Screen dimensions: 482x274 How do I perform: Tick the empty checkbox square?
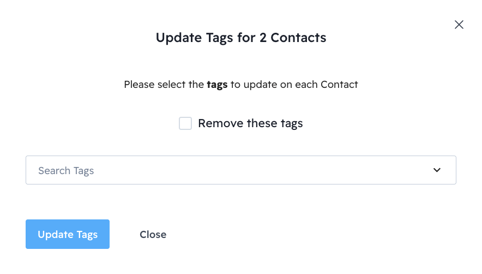click(x=185, y=123)
